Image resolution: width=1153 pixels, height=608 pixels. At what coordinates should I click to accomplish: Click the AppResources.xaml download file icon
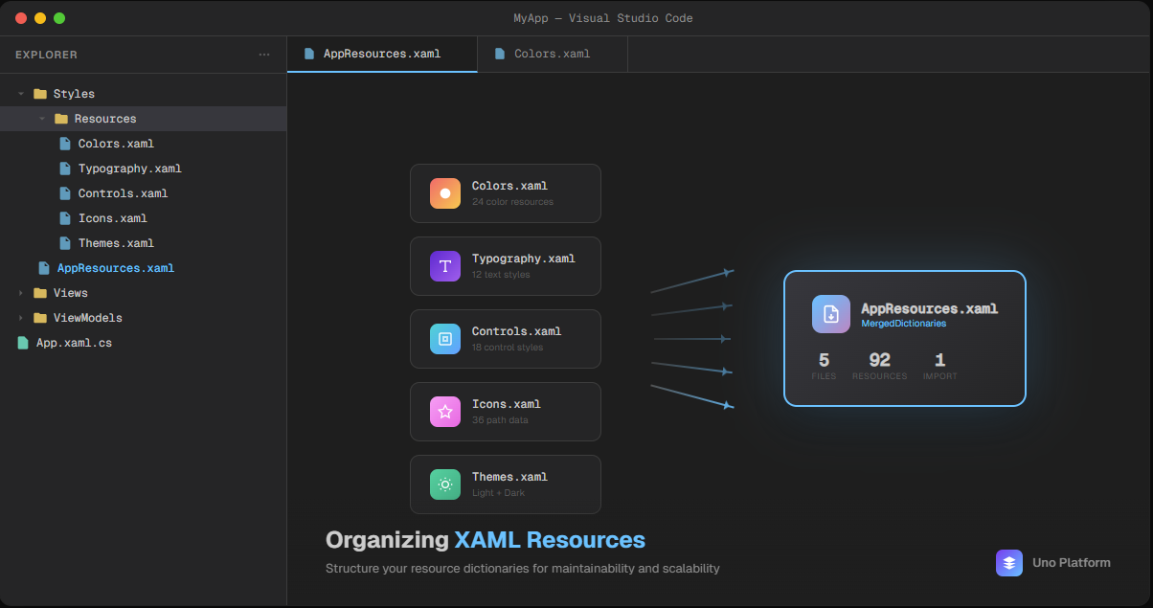pyautogui.click(x=831, y=314)
